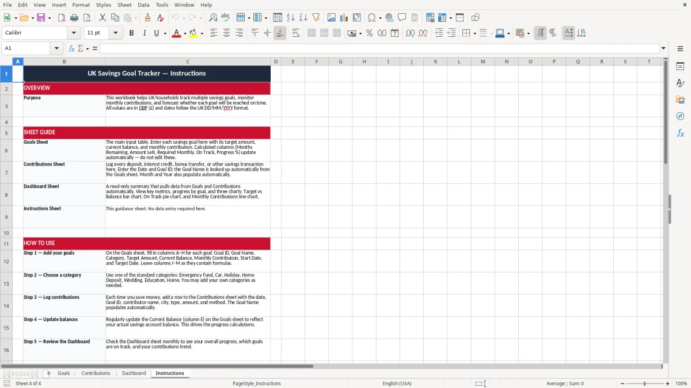Insert a special character (Omega)
The height and width of the screenshot is (388, 691).
pyautogui.click(x=371, y=18)
